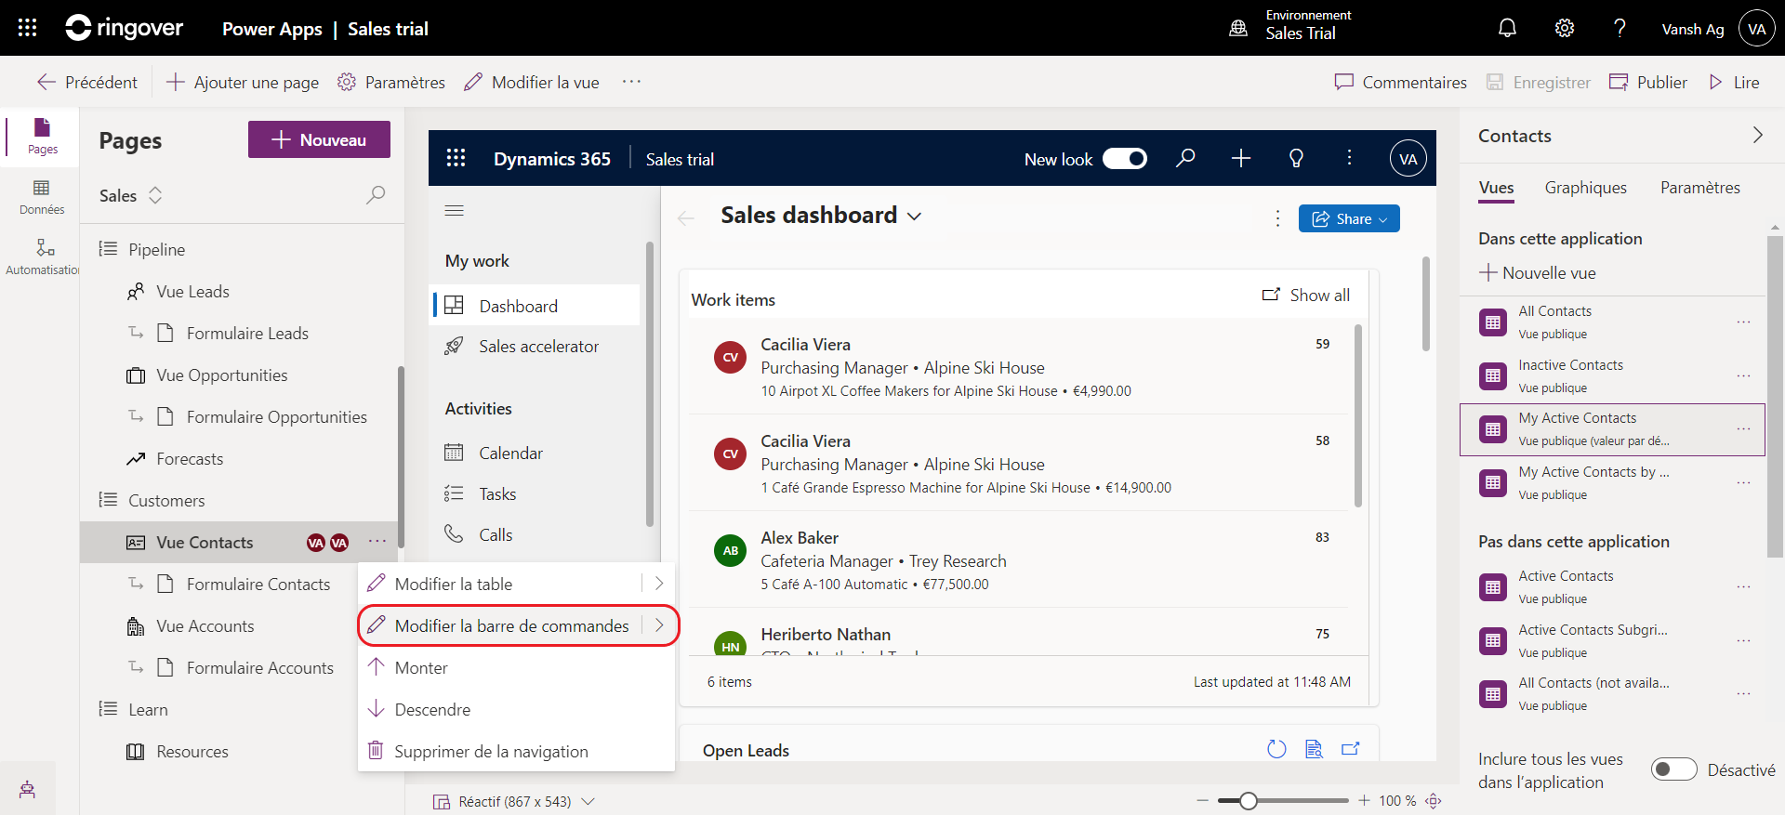Toggle the New look switch

[1125, 159]
